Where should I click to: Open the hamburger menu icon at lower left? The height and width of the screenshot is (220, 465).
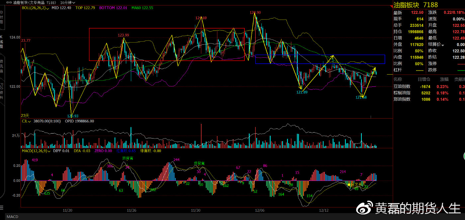tap(2, 208)
